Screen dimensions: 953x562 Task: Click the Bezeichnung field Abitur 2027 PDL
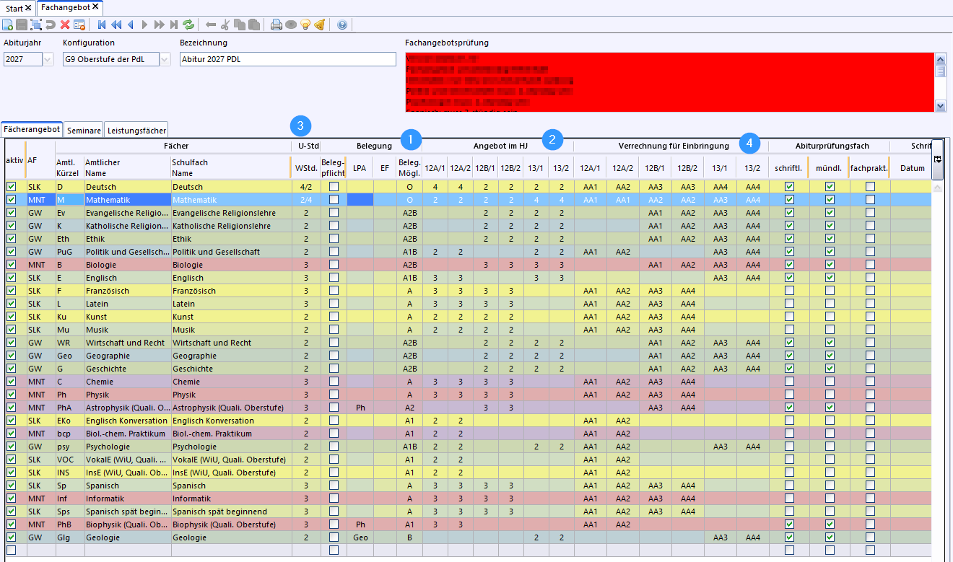288,59
